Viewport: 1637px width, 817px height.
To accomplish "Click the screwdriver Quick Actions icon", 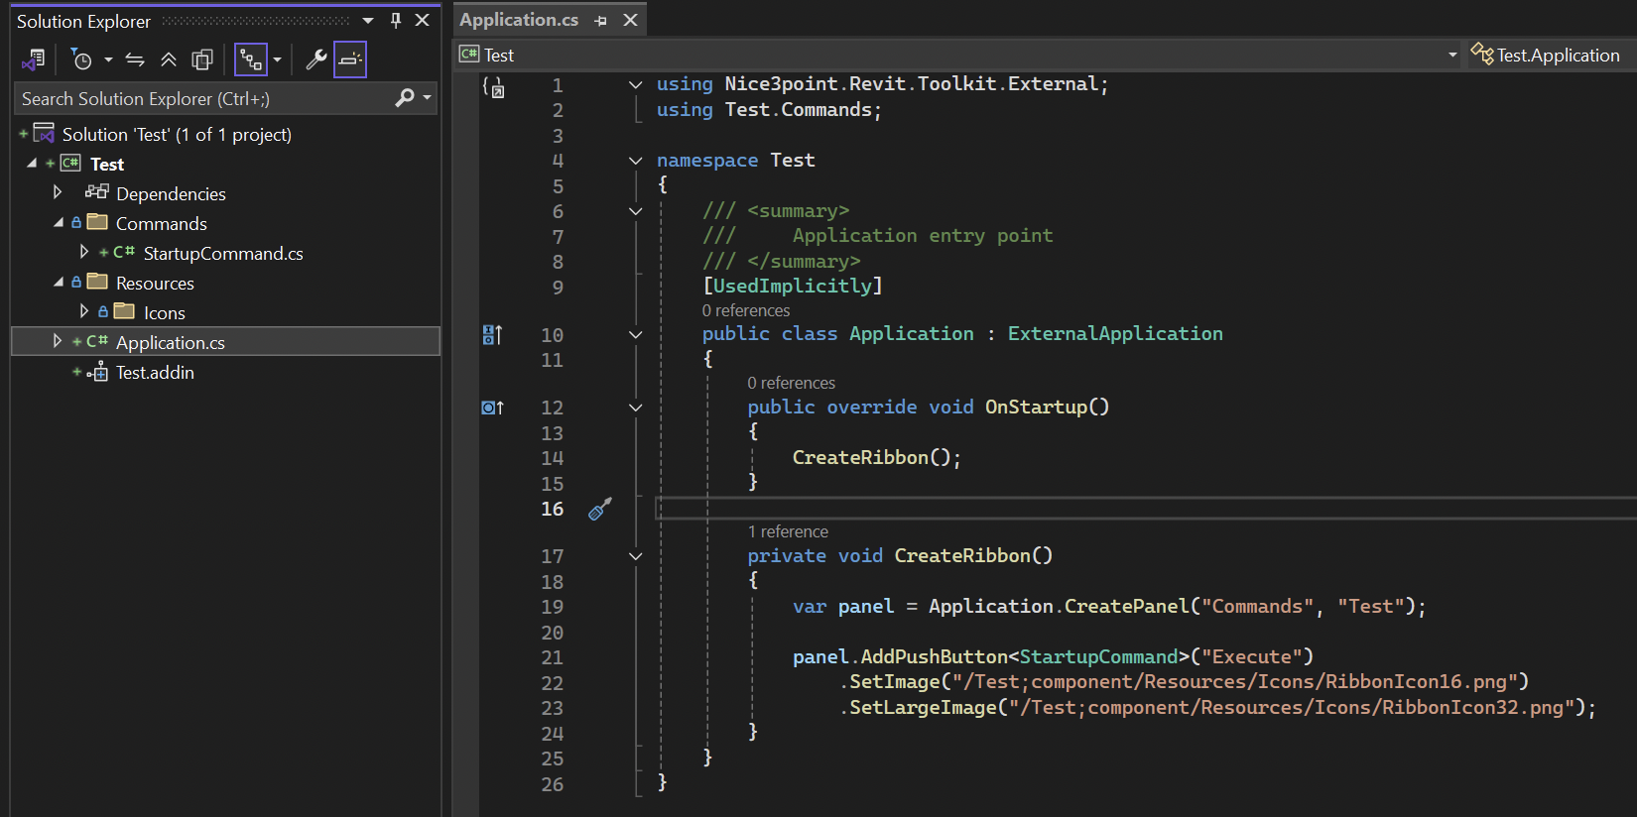I will coord(600,510).
